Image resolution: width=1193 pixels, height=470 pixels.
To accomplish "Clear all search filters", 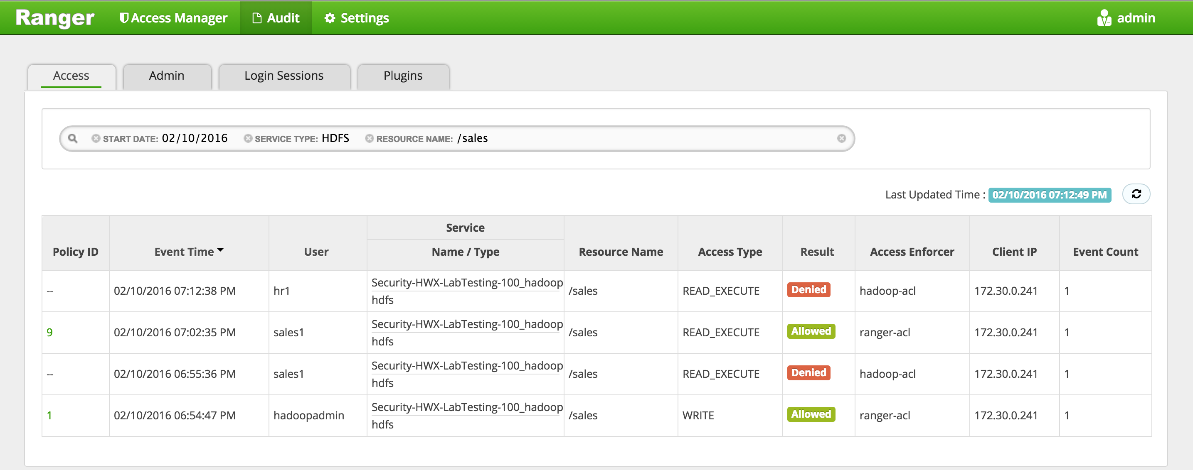I will [841, 138].
